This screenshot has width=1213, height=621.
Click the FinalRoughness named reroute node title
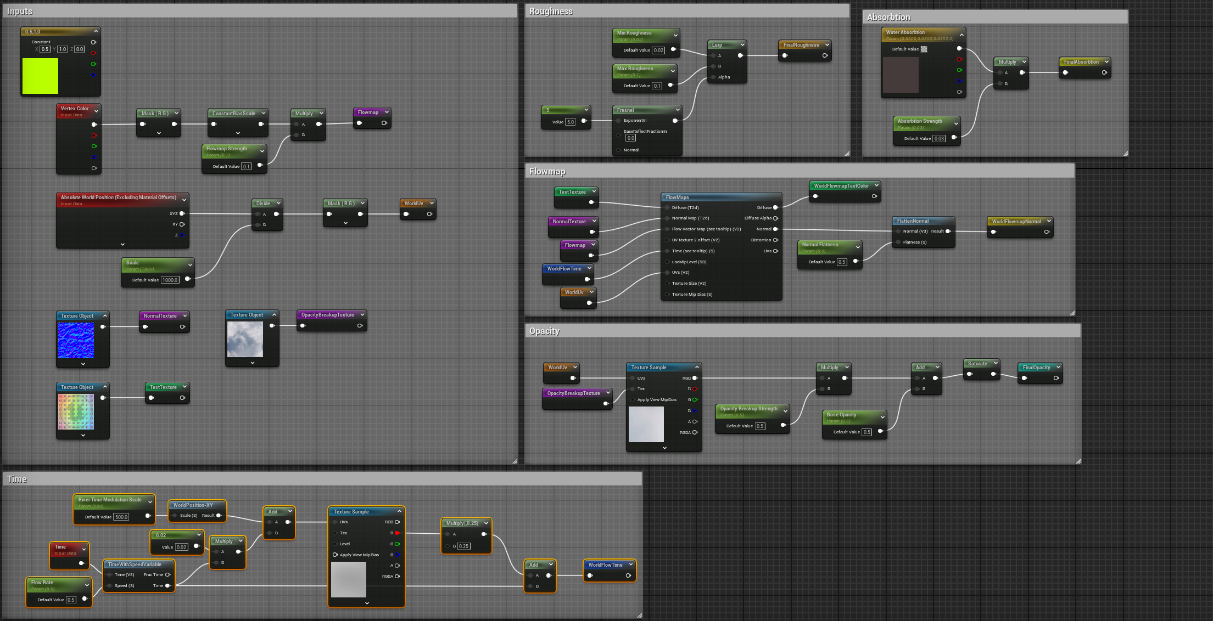point(801,45)
